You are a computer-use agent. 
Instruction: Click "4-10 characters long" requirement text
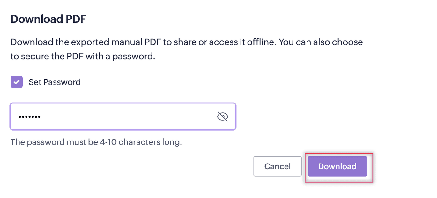click(141, 142)
